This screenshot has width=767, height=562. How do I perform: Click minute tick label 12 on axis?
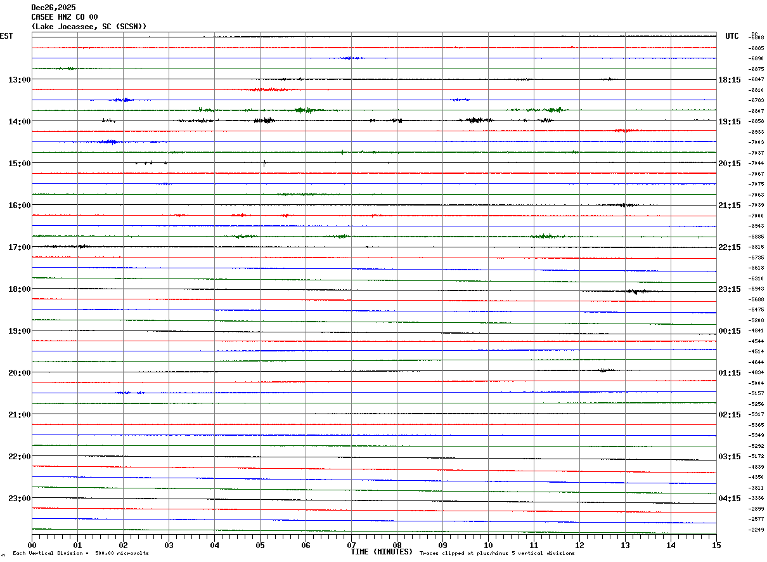pos(579,545)
